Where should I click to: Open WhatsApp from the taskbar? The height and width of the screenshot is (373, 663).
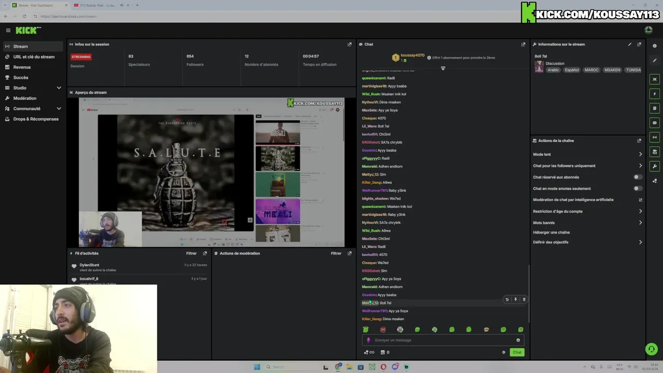click(372, 367)
